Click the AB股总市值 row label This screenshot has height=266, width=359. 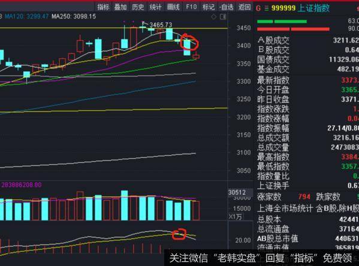[x=277, y=239]
